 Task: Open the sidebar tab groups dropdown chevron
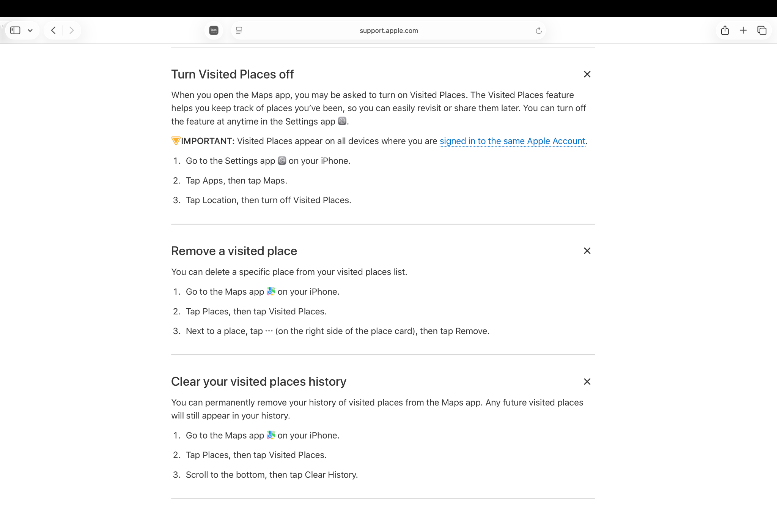tap(30, 30)
